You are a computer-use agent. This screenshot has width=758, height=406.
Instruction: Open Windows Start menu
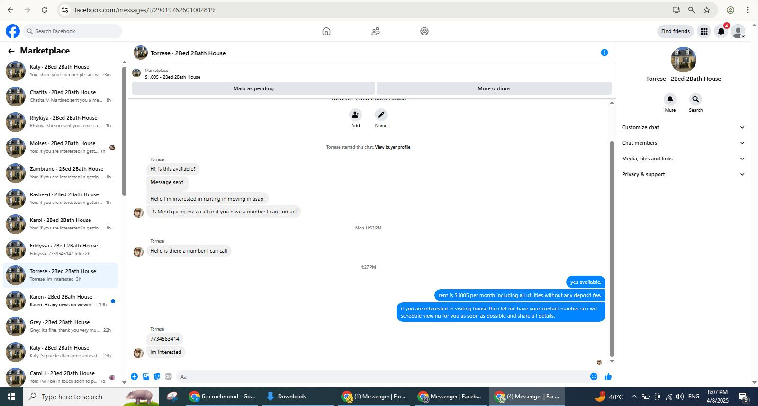[x=11, y=397]
